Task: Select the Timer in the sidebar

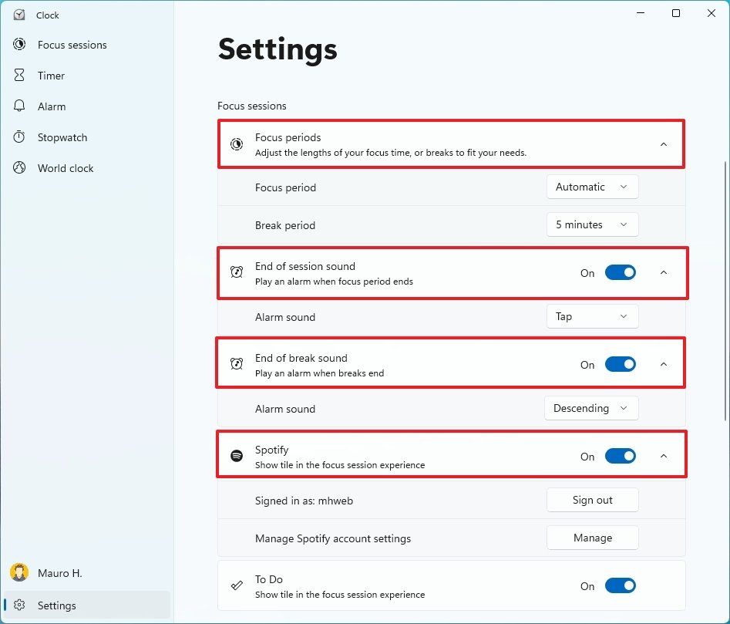Action: click(51, 76)
